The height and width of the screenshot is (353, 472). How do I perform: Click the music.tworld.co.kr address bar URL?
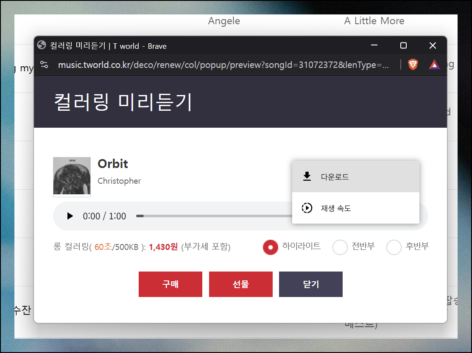223,64
